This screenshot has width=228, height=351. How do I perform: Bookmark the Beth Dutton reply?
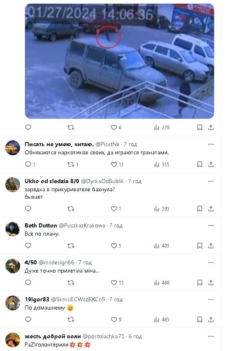[x=200, y=246]
